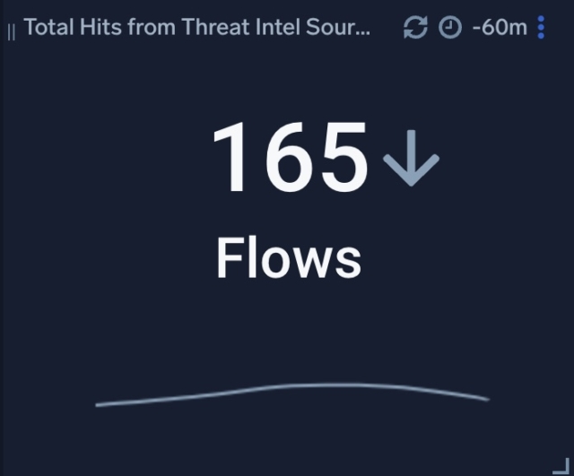Click the digit 5 in the 165 value
The width and height of the screenshot is (574, 476).
(x=344, y=158)
